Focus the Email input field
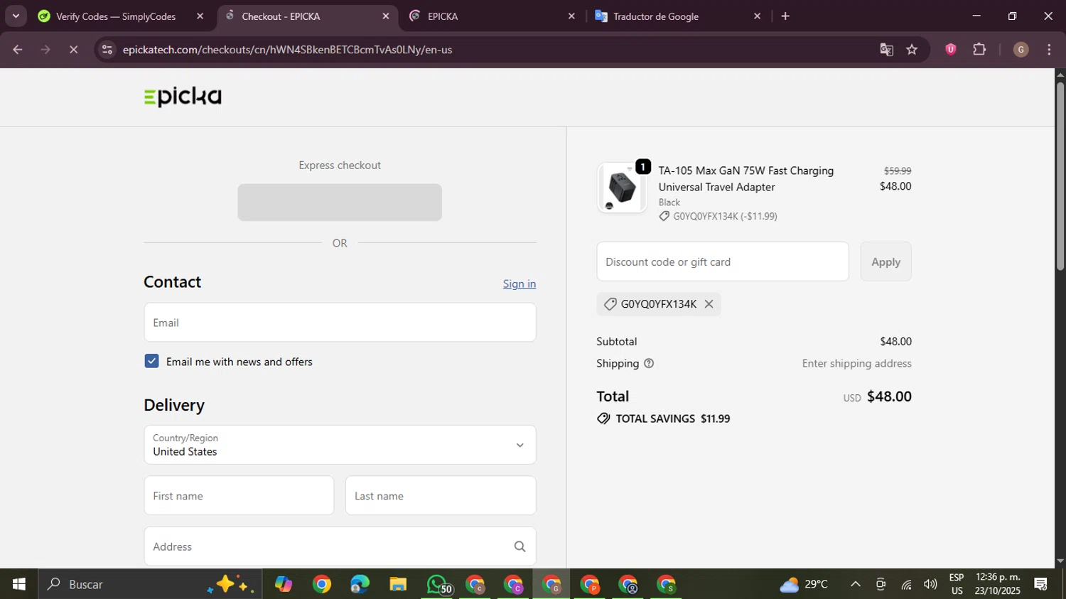The height and width of the screenshot is (599, 1066). click(340, 323)
